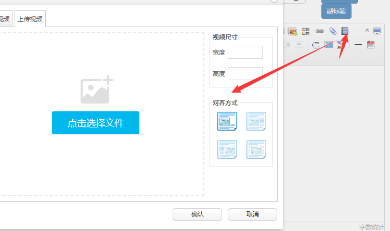Viewport: 390px width, 231px height.
Task: Click the hyperlink chain icon
Action: tap(320, 31)
